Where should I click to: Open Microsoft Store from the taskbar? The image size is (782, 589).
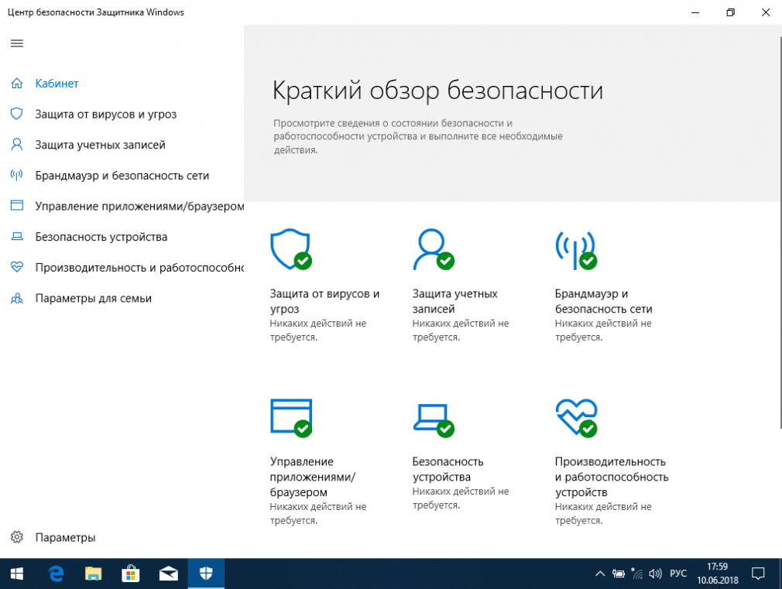coord(131,574)
